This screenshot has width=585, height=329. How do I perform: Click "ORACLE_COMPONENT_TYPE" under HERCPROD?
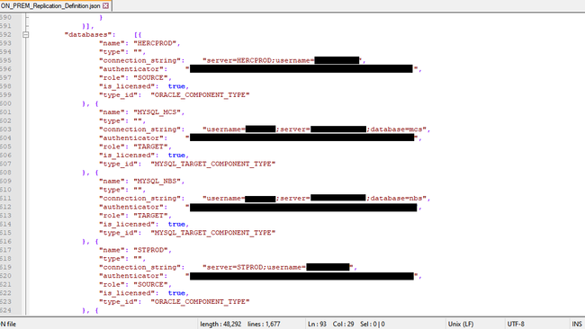(x=200, y=95)
